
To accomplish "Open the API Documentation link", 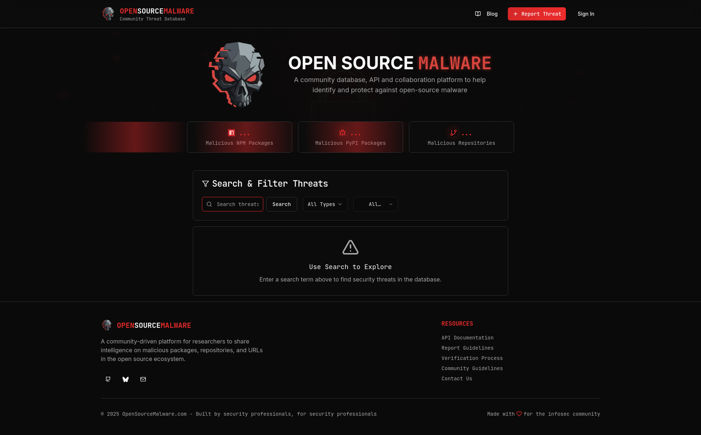I will click(467, 338).
